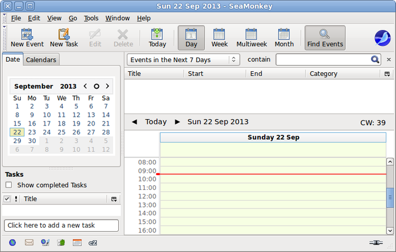Sort tasks by Title column

coord(64,199)
